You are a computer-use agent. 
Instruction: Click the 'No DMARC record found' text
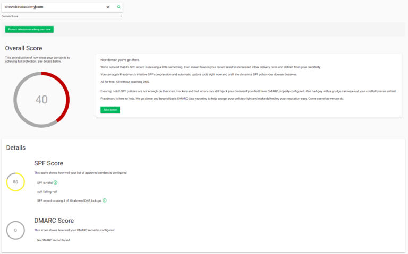53,240
